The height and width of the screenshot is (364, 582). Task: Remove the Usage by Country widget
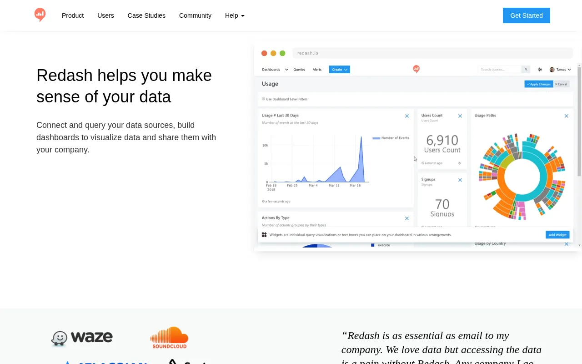pos(567,244)
